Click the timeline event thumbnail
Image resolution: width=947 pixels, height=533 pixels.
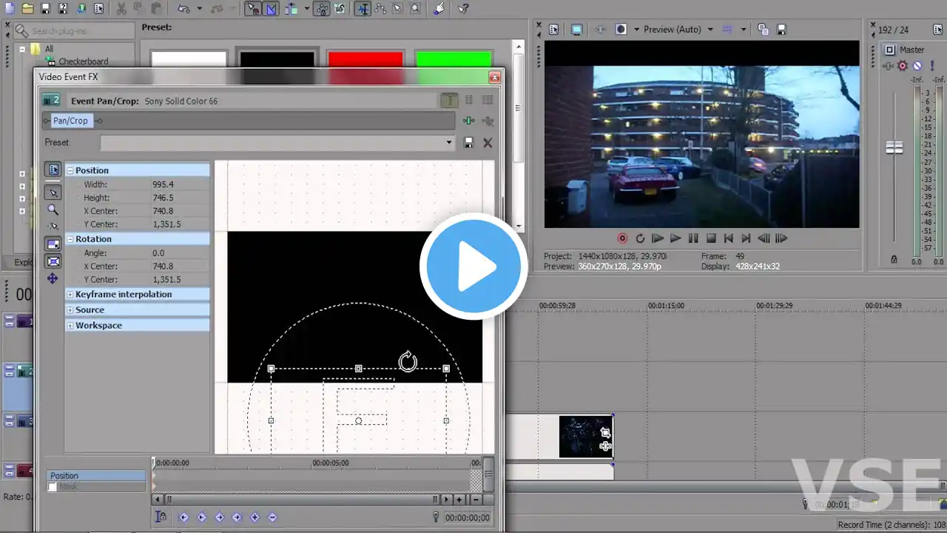tap(585, 437)
